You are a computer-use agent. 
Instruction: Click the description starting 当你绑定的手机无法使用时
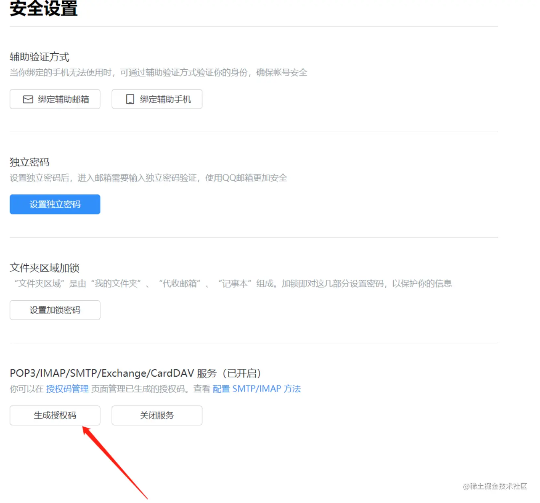pyautogui.click(x=158, y=73)
